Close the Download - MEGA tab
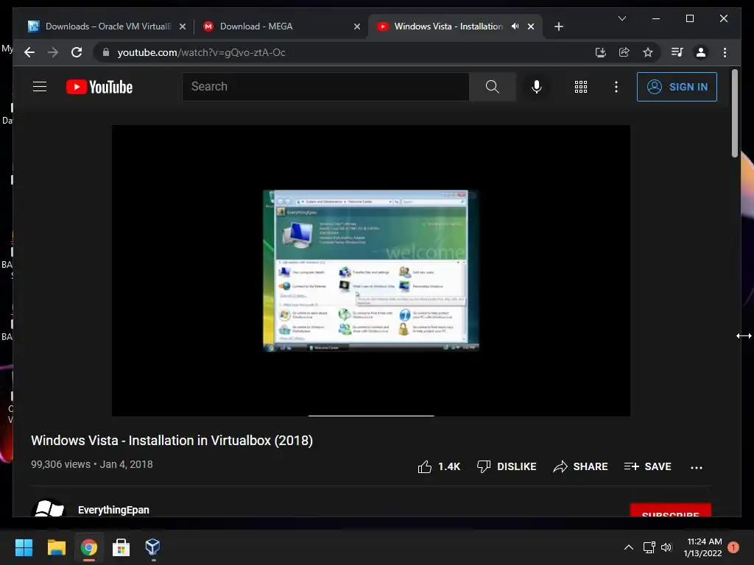The height and width of the screenshot is (565, 754). pos(357,26)
